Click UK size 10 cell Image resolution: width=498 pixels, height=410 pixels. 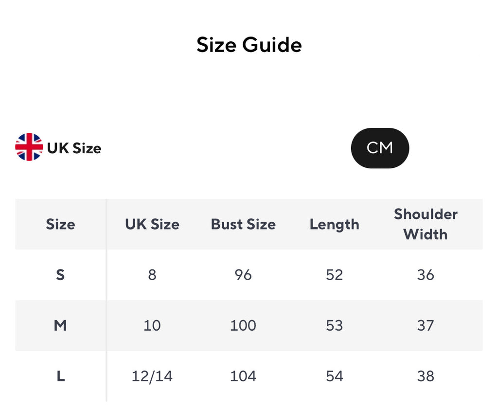pos(152,325)
